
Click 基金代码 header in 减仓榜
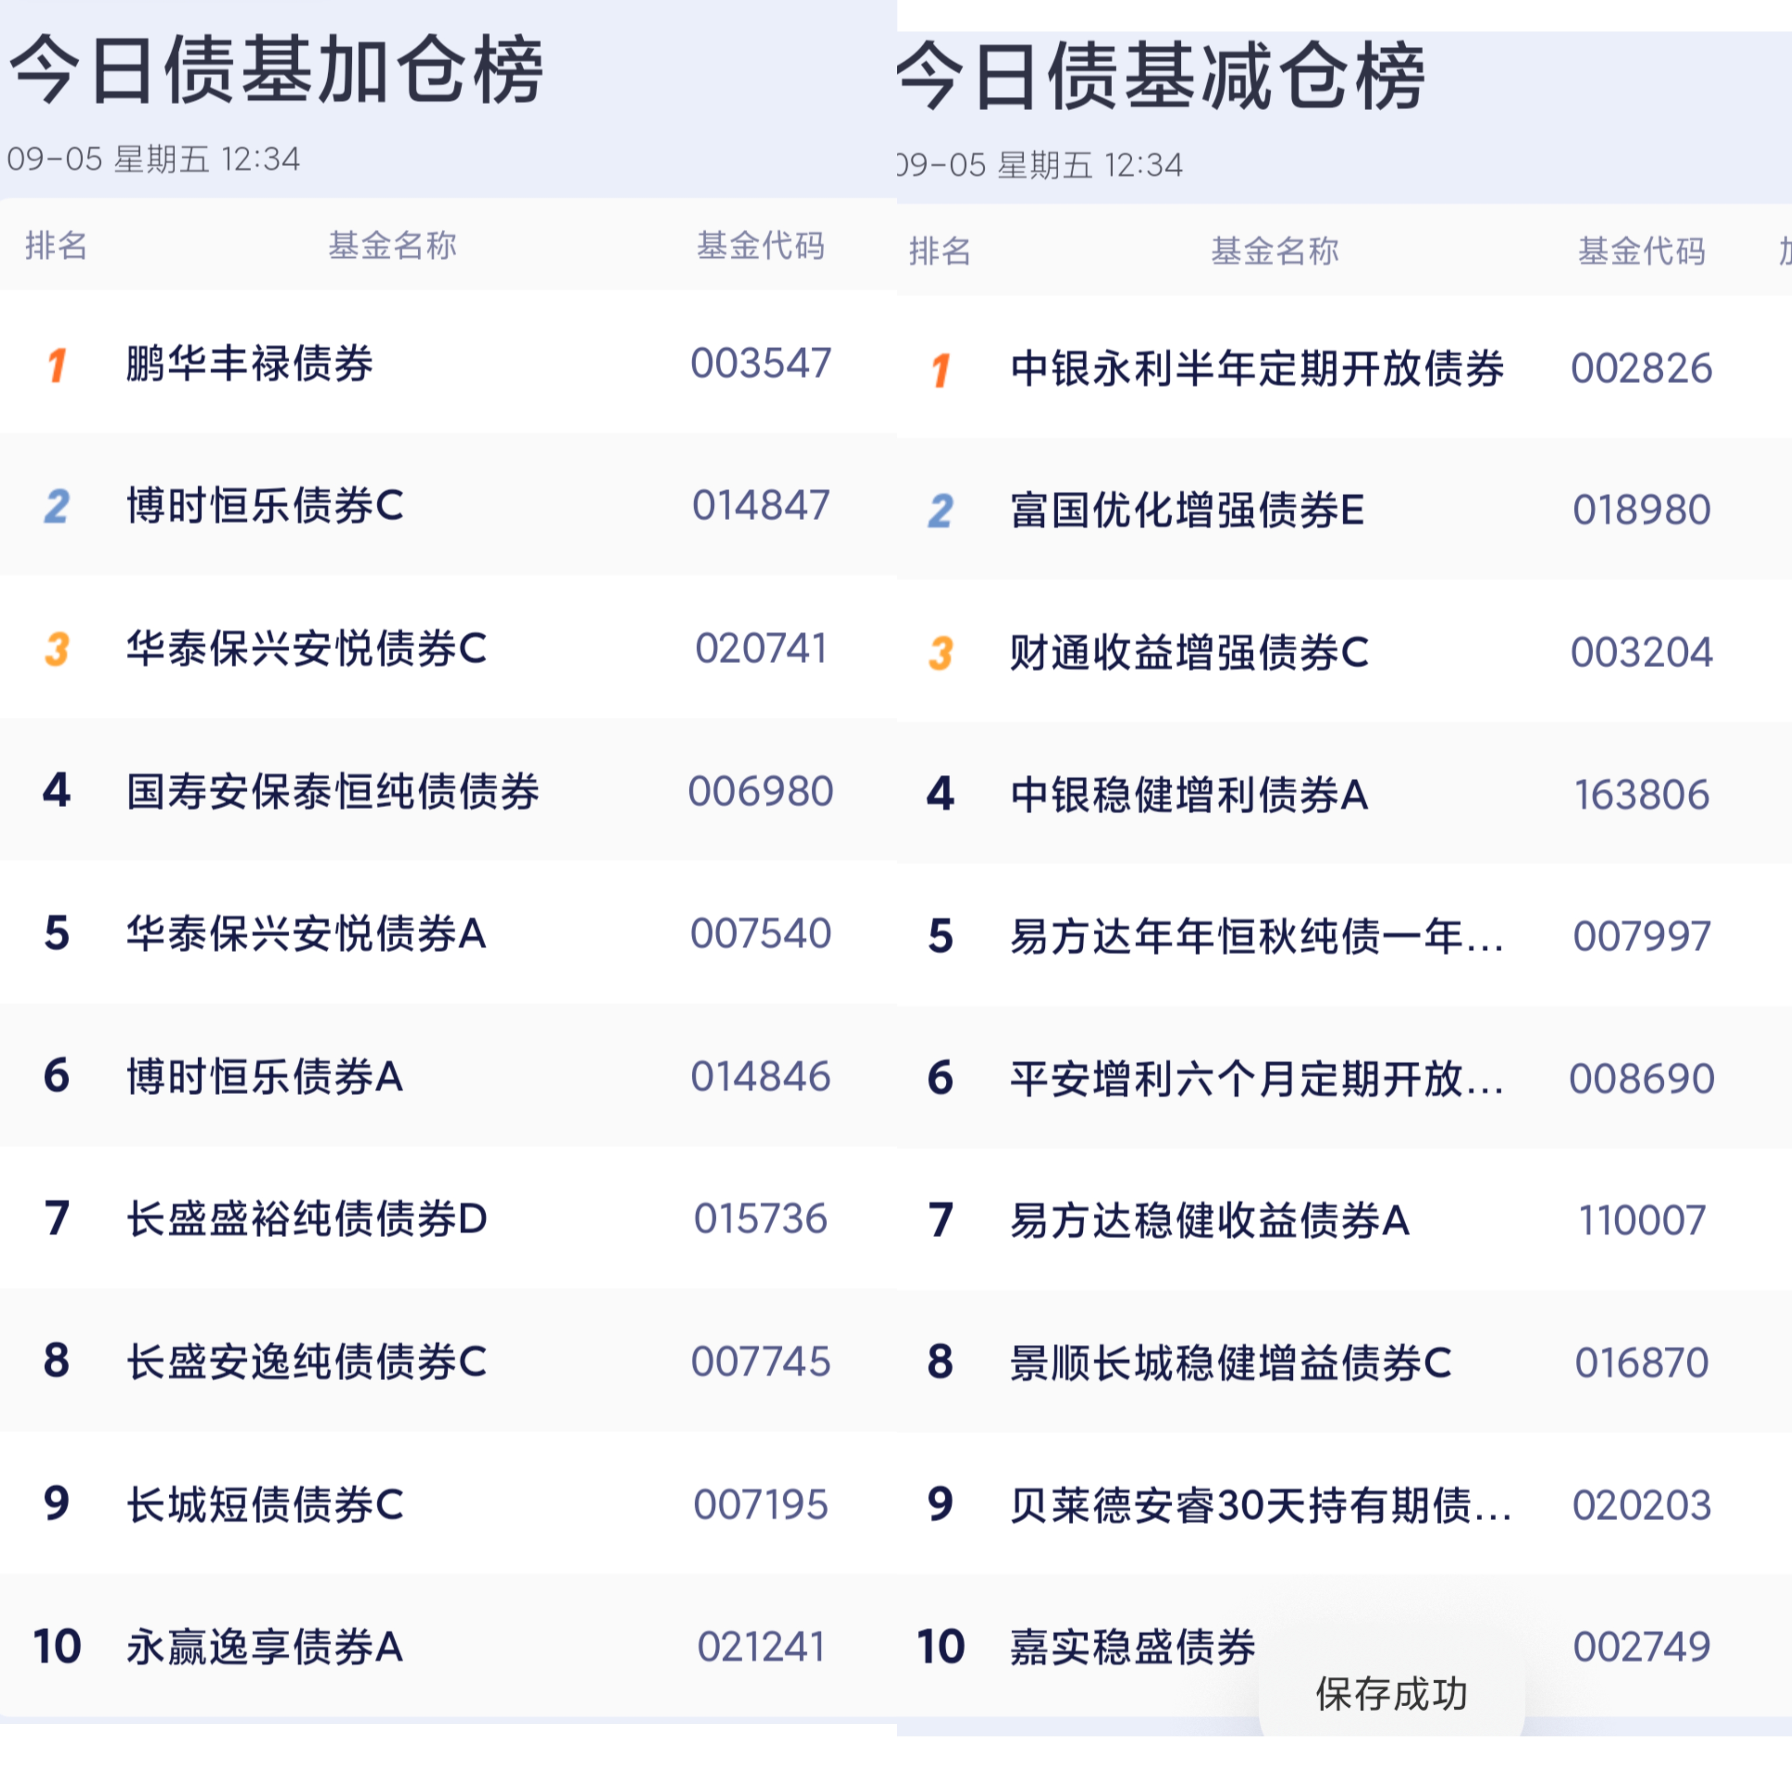[x=1642, y=252]
